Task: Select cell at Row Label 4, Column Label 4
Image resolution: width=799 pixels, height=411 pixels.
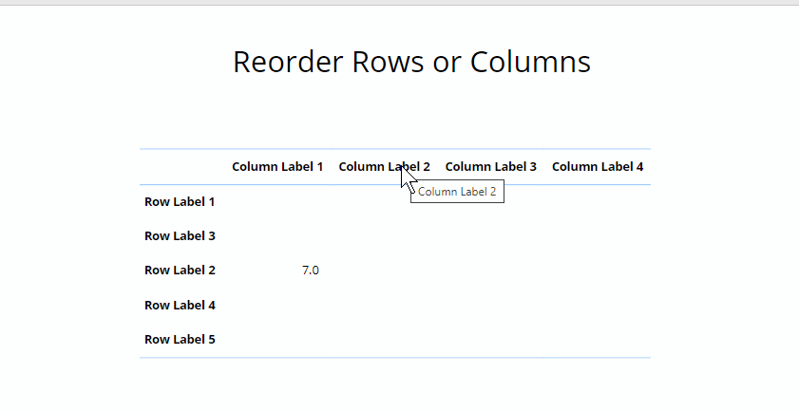Action: coord(598,305)
